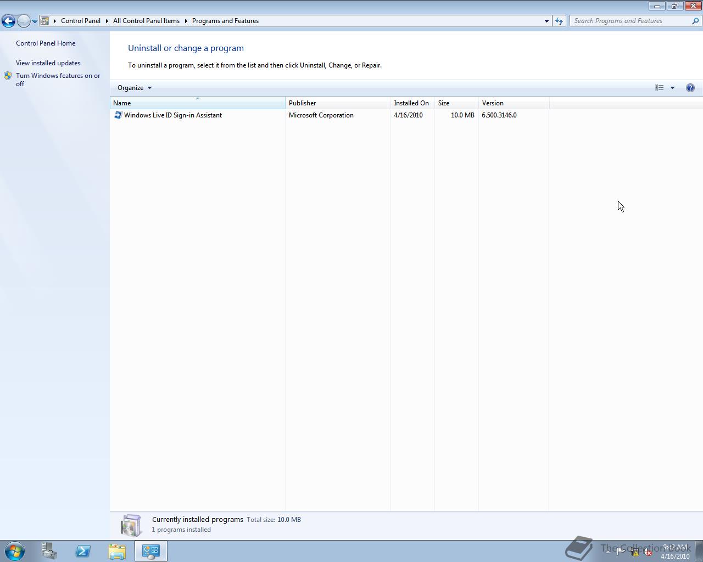The image size is (703, 562).
Task: Click the muted volume tray icon
Action: coord(648,552)
